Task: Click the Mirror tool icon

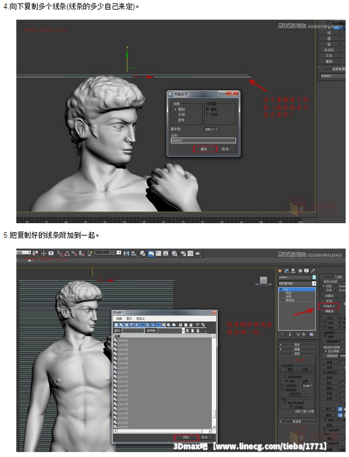Action: tap(126, 253)
